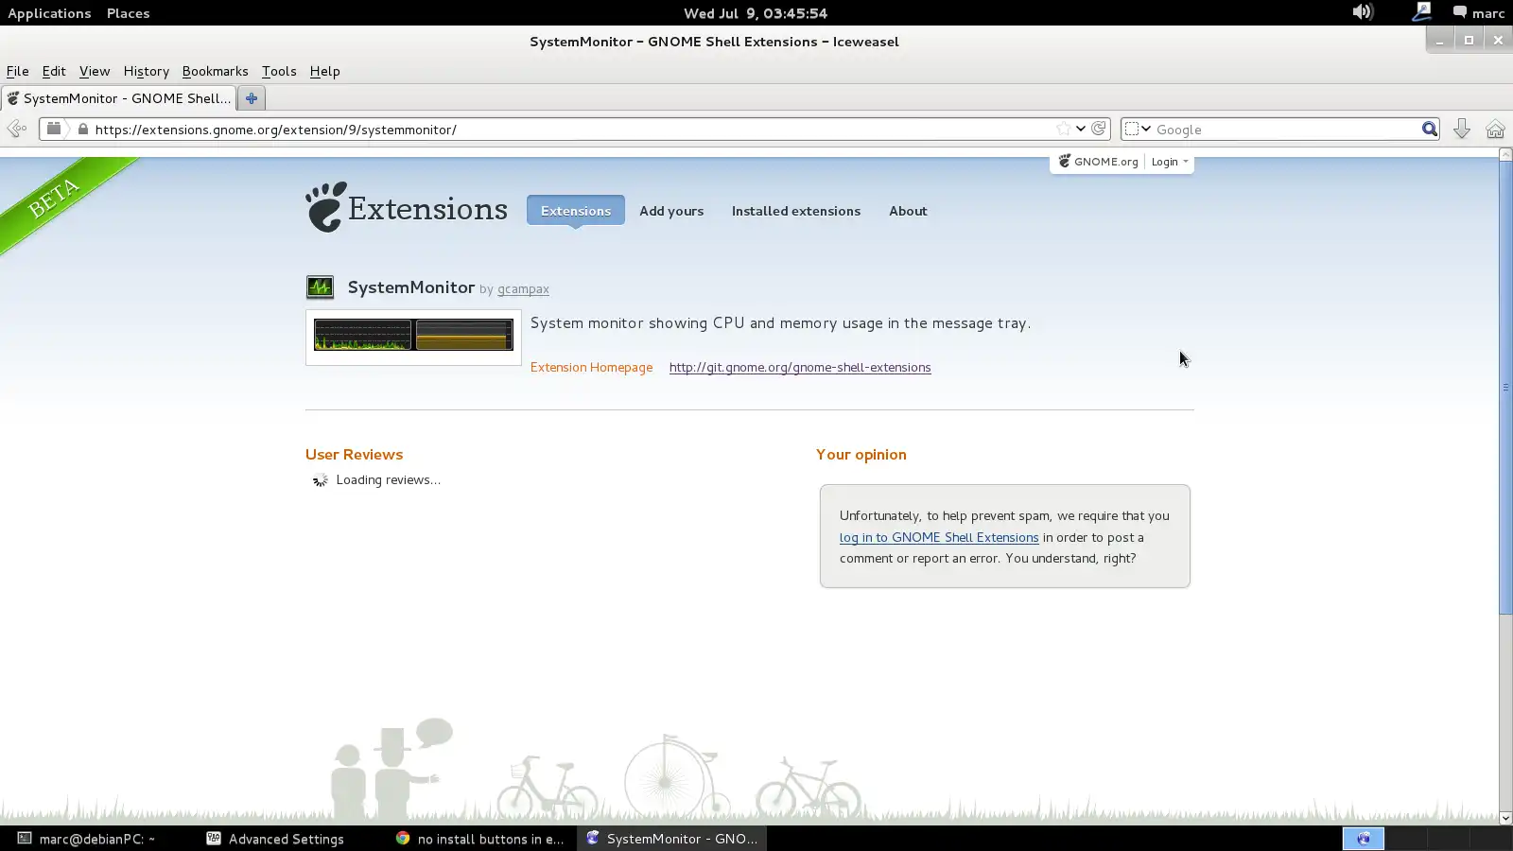Click the network status icon in top panel
1513x851 pixels.
(1421, 12)
